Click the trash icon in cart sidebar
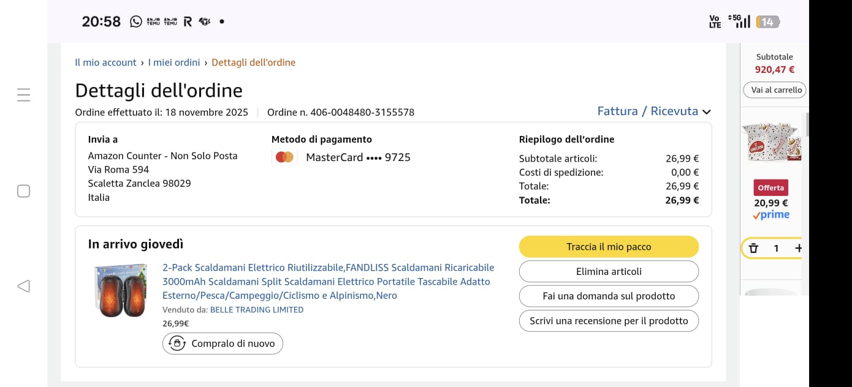 tap(754, 248)
